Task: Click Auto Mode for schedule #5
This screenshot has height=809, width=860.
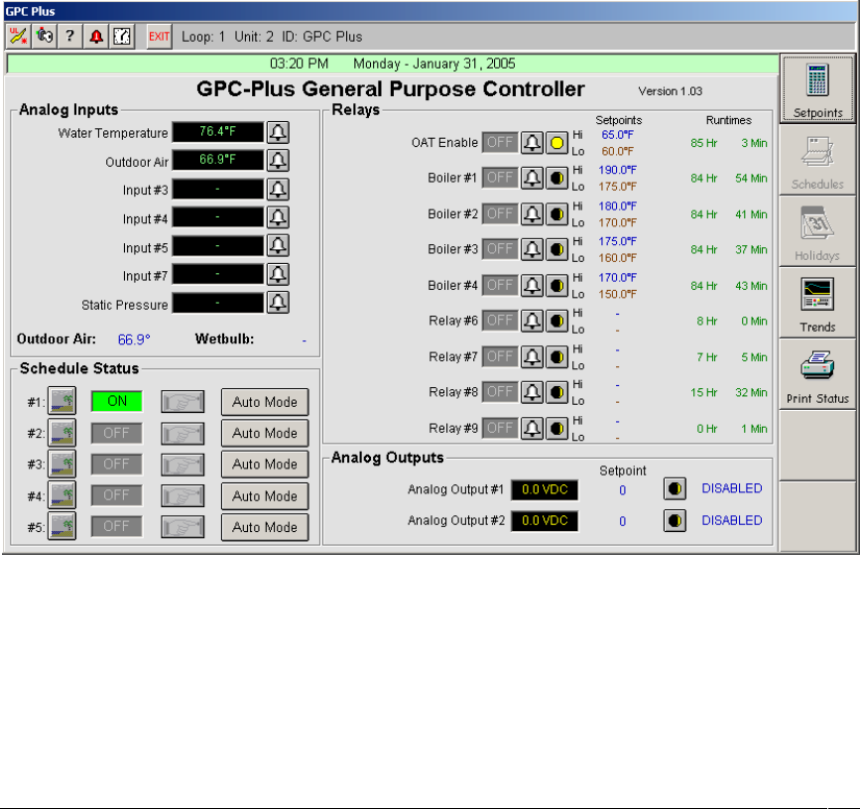Action: coord(265,527)
